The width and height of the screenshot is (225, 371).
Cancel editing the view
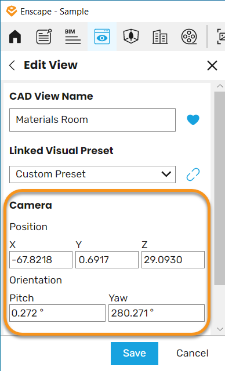193,353
